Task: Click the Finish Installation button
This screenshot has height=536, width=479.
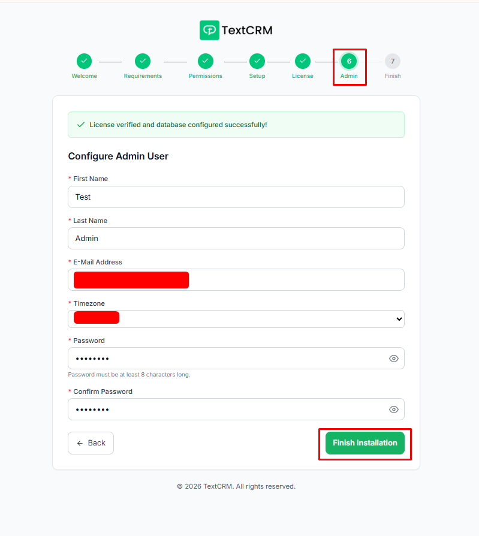Action: tap(365, 443)
